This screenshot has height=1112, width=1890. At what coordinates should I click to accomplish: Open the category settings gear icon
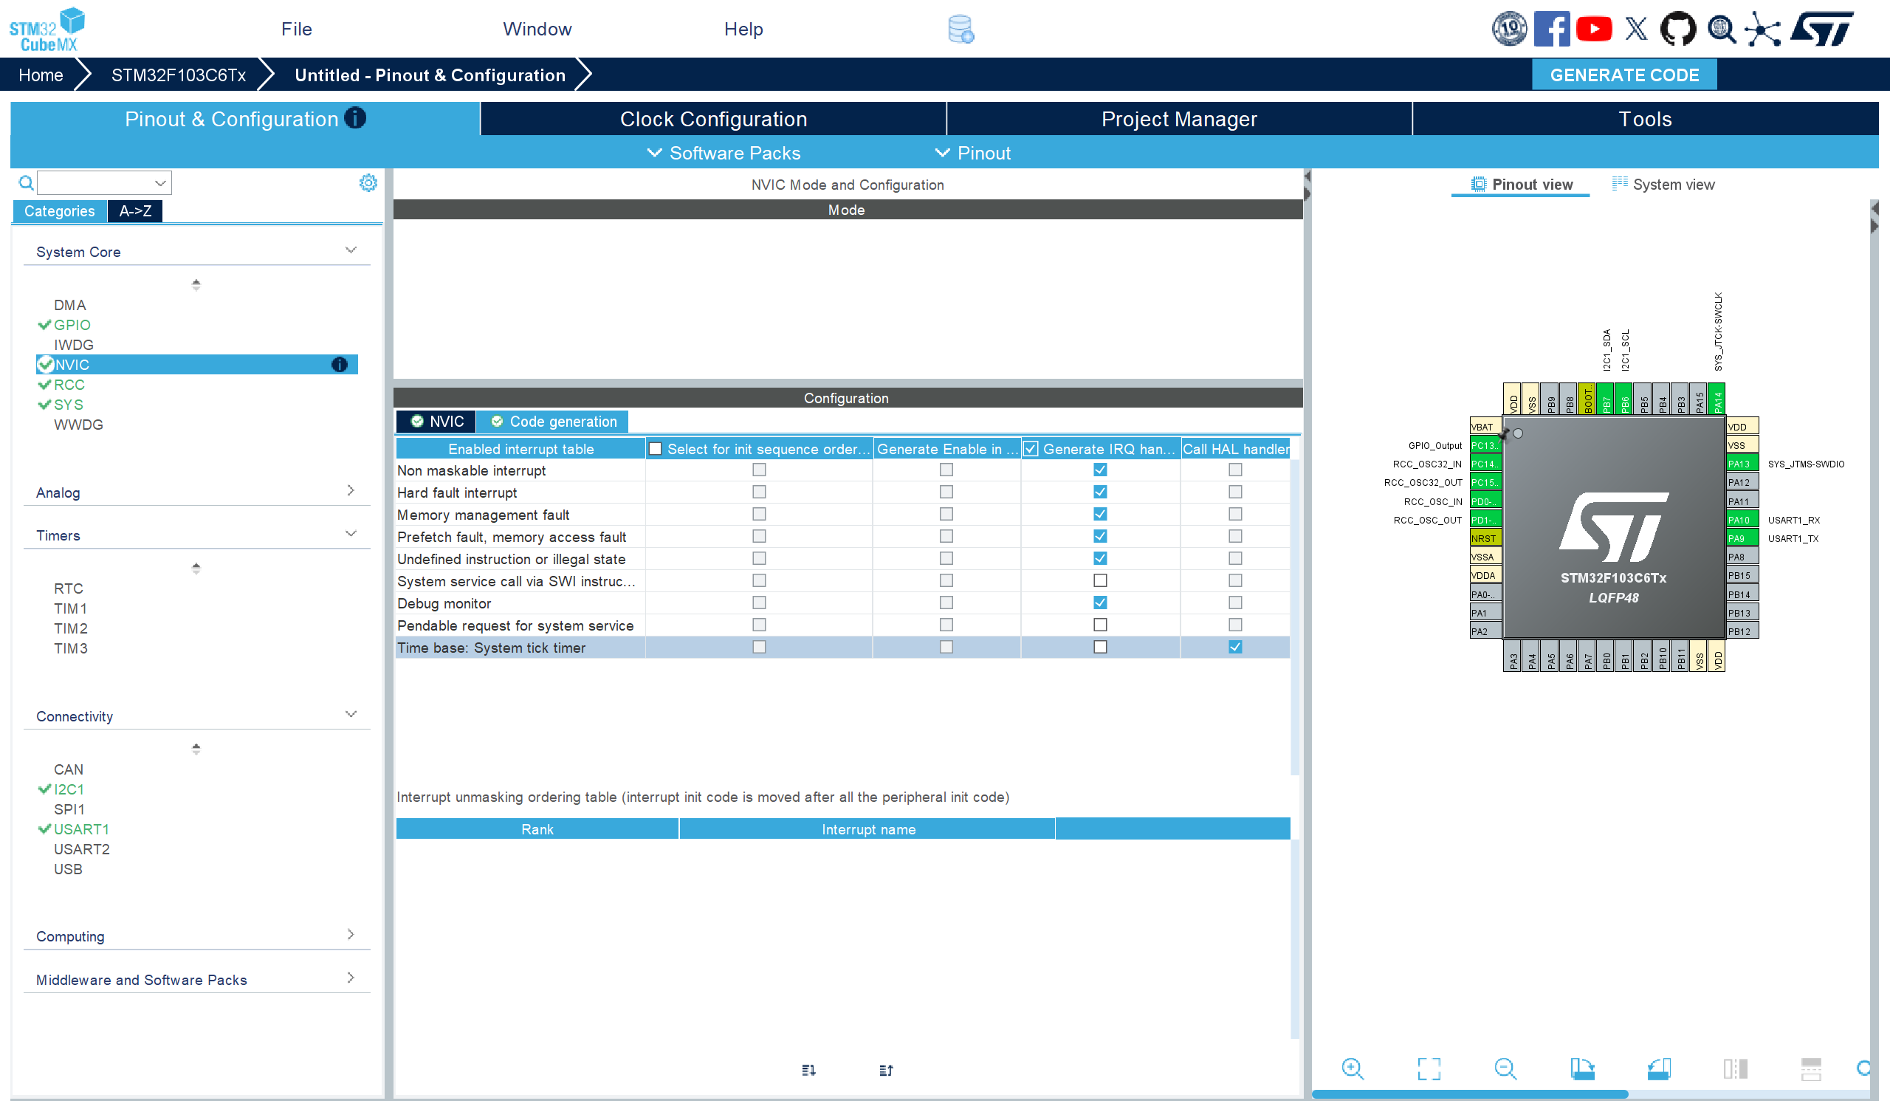click(368, 183)
